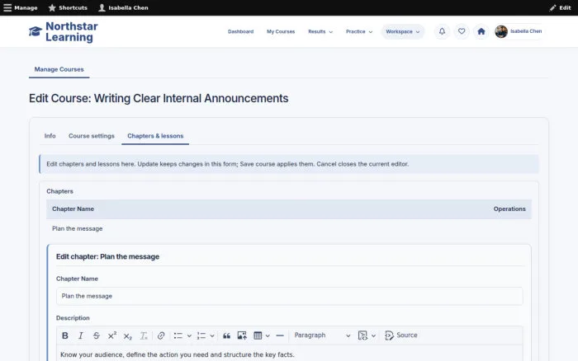Open Isabella Chen admin toolbar item
578x361 pixels.
pyautogui.click(x=123, y=7)
